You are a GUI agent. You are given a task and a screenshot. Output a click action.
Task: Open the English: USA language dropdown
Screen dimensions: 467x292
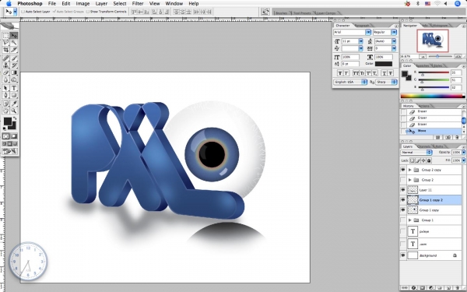pos(350,82)
